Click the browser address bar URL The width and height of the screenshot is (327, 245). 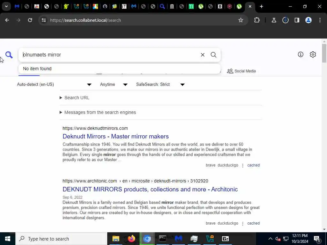86,20
